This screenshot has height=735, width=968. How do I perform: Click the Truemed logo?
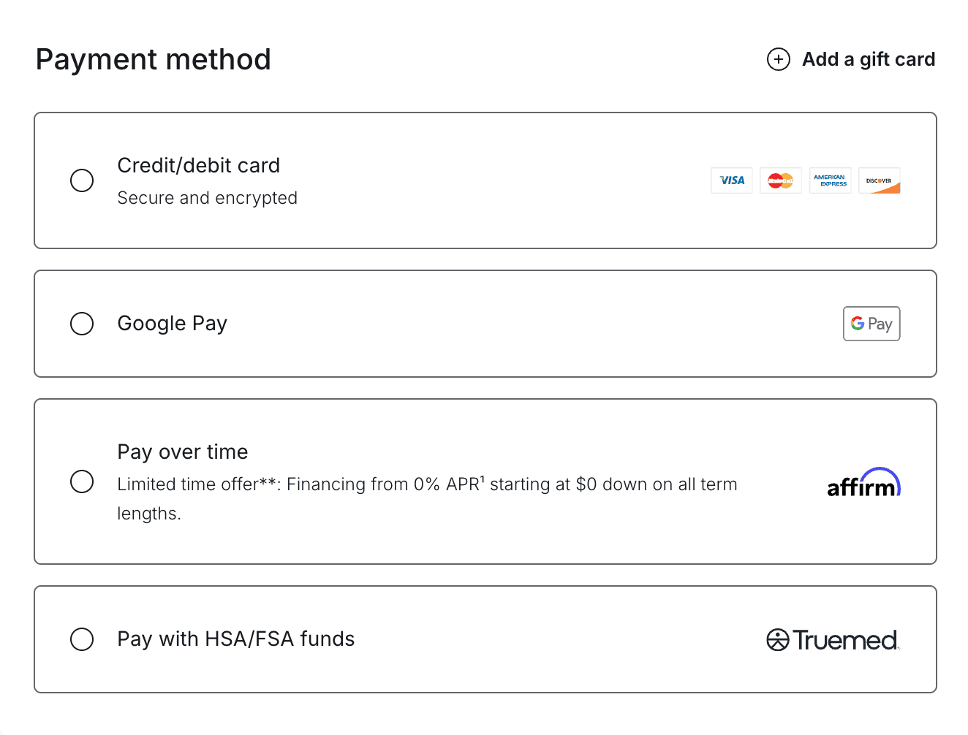[833, 640]
